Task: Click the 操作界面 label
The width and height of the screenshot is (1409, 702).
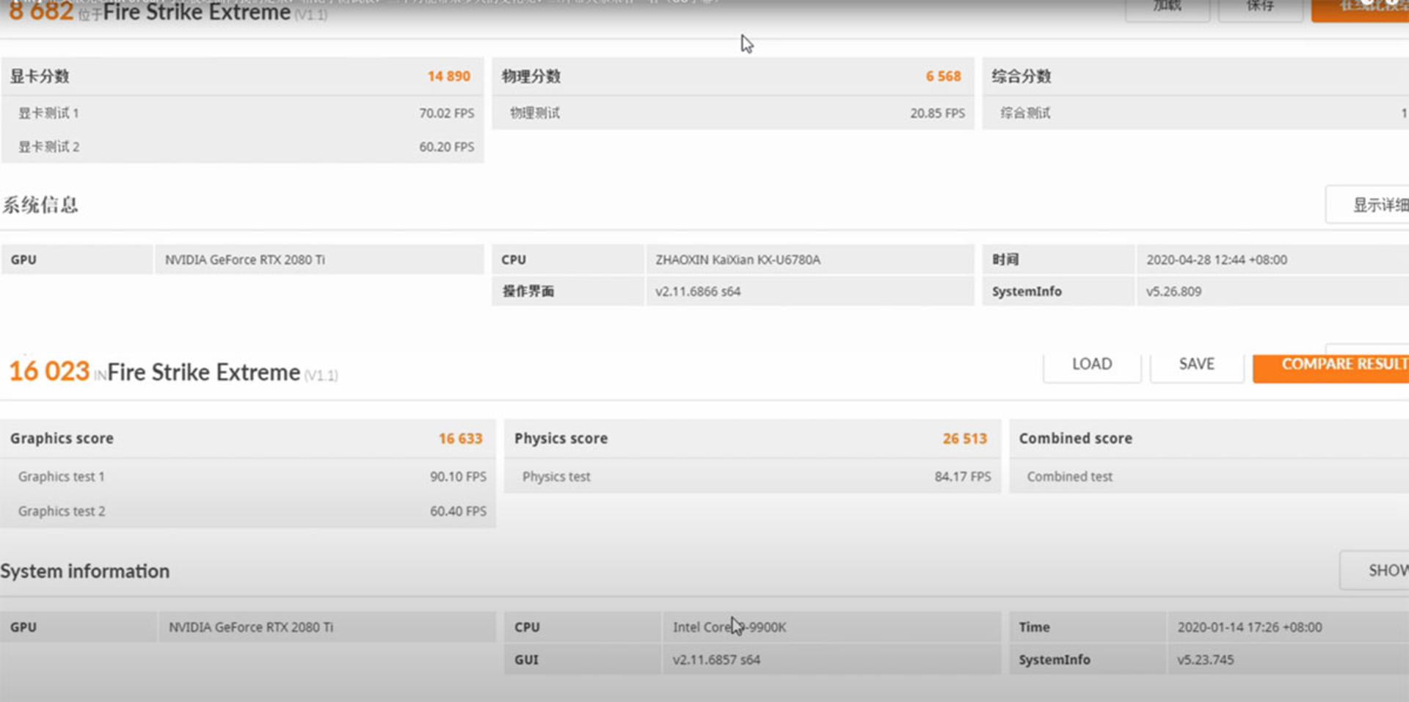Action: (528, 291)
